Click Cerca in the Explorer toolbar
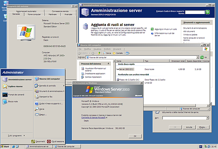 pos(107,53)
